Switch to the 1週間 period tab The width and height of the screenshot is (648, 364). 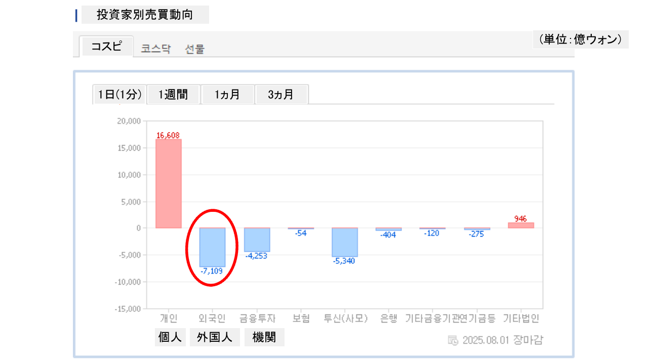[173, 95]
